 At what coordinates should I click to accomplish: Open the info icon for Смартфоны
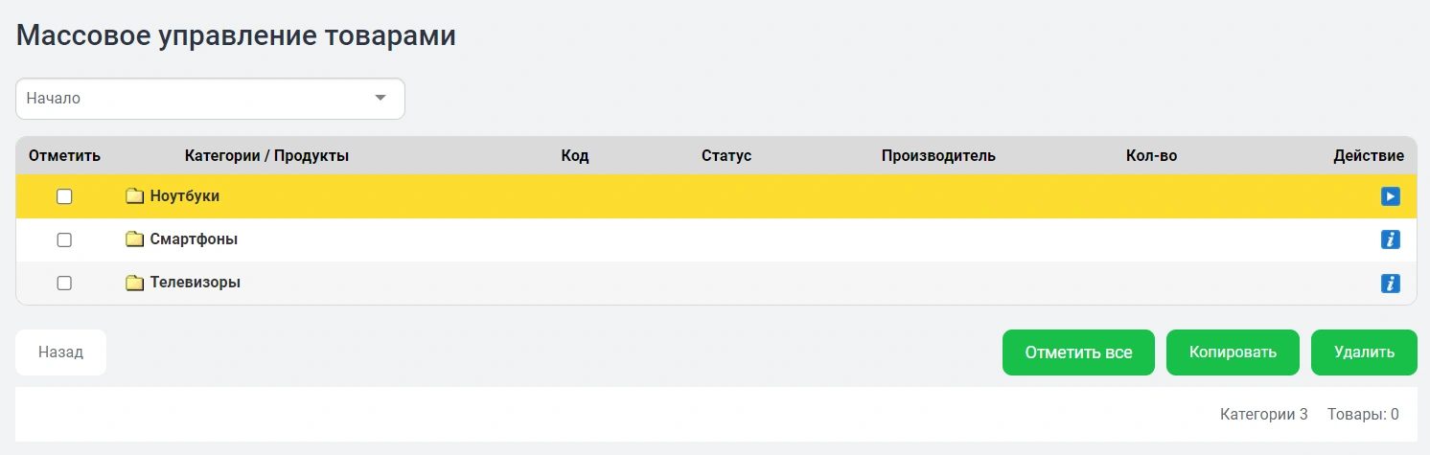tap(1390, 239)
